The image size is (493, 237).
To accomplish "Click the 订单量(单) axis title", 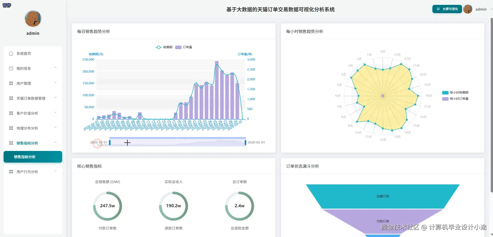I will tap(245, 54).
